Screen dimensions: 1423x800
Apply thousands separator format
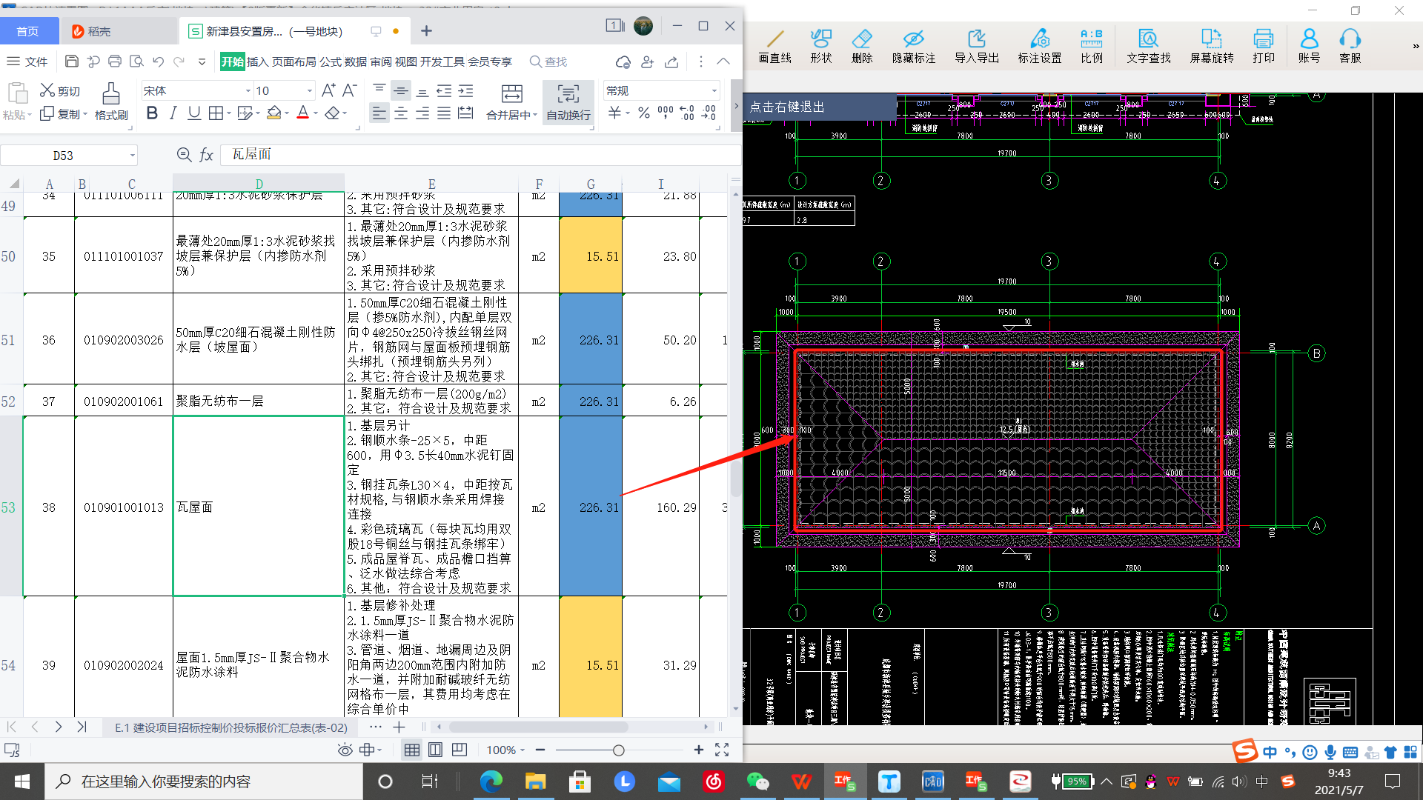point(666,113)
